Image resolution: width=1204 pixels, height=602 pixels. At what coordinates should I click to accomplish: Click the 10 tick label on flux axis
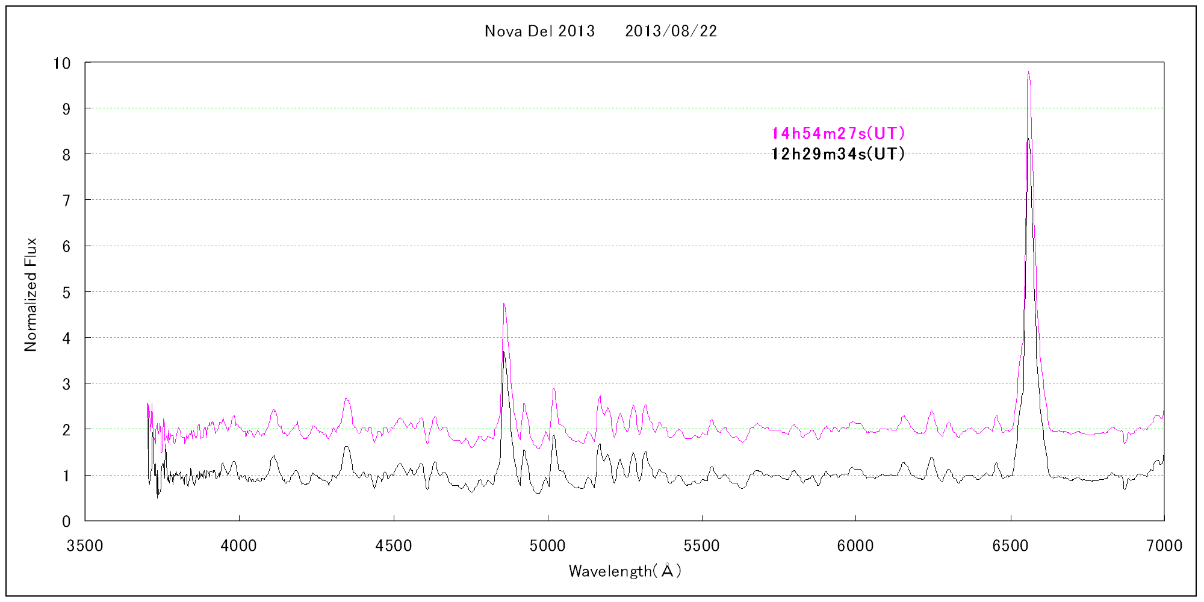tap(62, 64)
